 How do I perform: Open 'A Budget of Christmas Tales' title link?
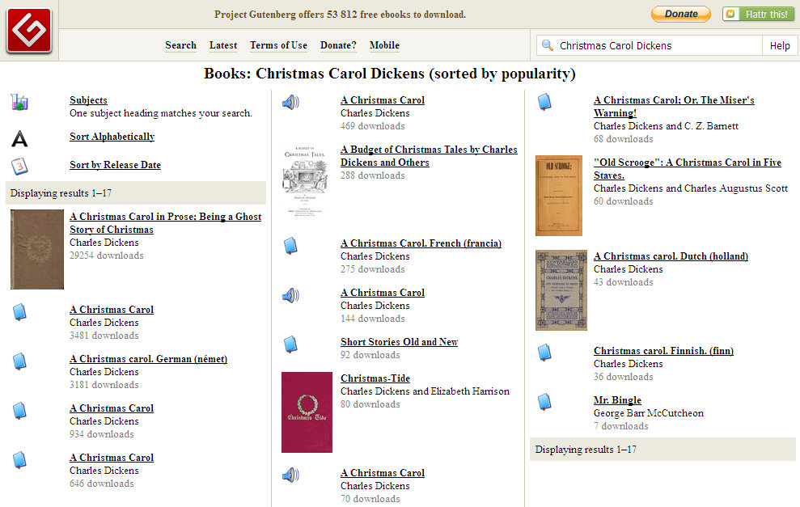click(429, 155)
